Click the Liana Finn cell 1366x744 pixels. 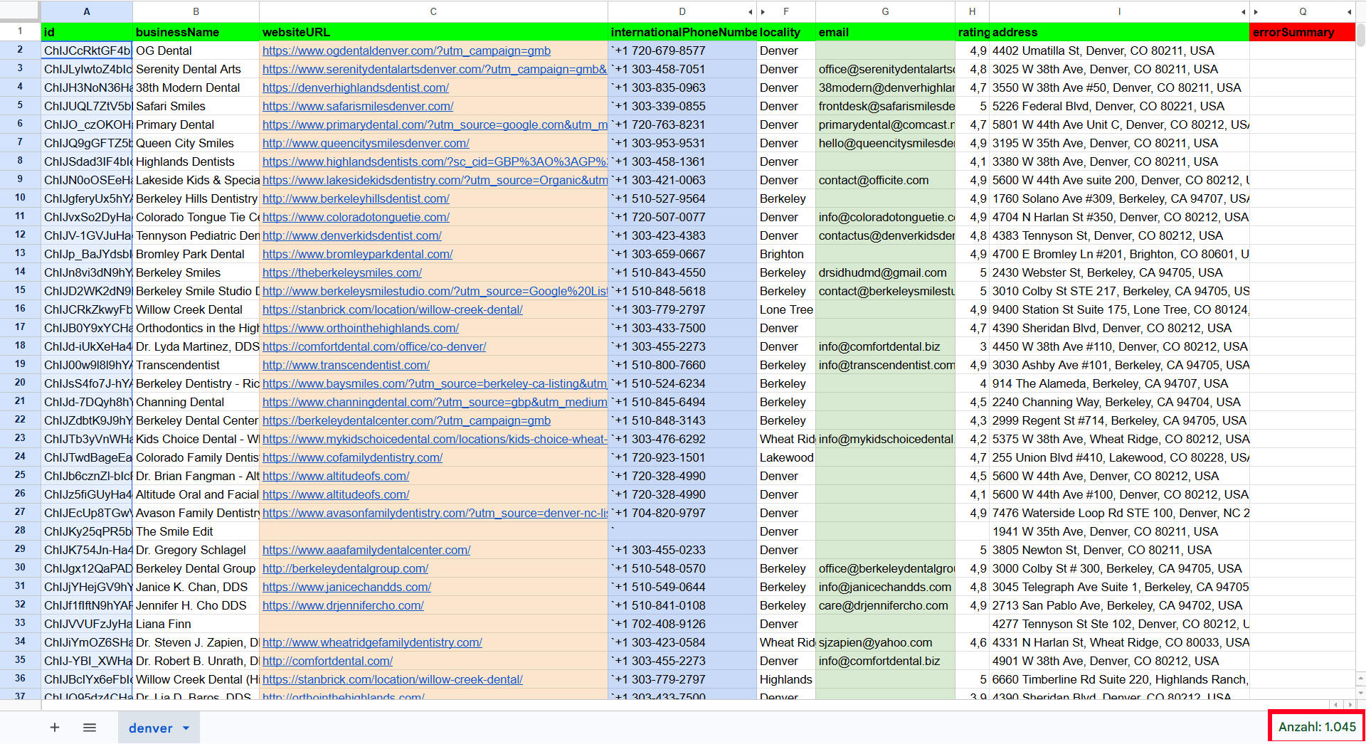(196, 624)
